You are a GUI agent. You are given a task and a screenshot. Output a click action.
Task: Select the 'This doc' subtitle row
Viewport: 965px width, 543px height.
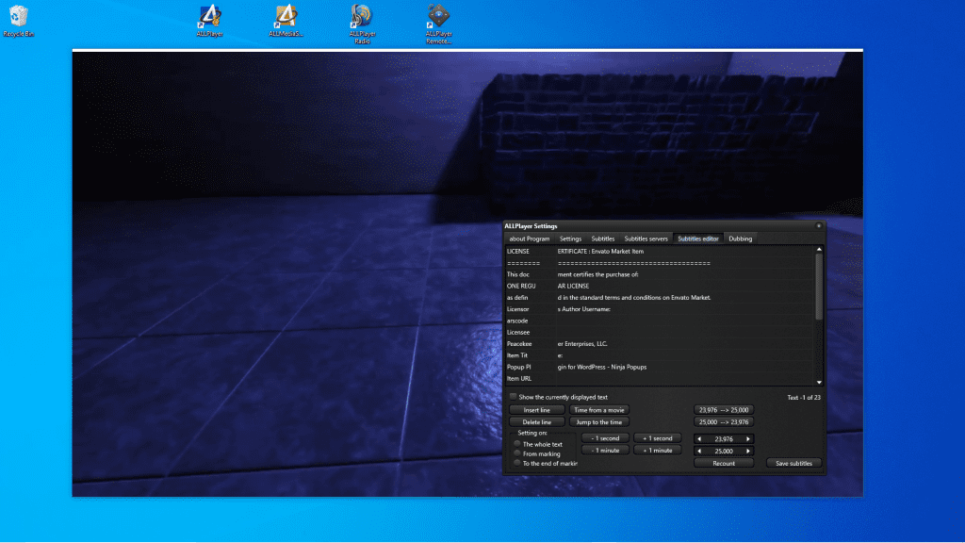pos(660,274)
